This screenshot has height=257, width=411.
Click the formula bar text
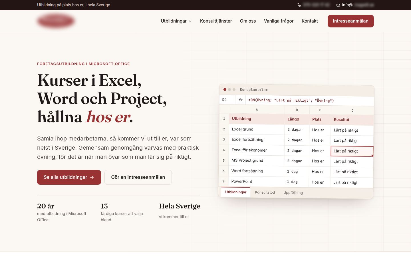point(291,101)
